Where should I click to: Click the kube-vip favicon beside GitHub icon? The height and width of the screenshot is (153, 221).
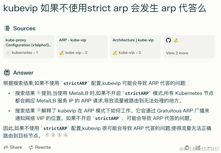pyautogui.click(x=176, y=40)
